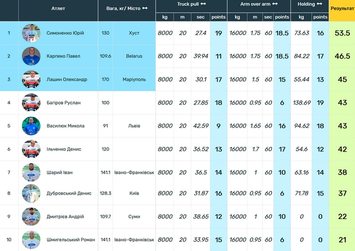The image size is (355, 251).
Task: Click the points subheader under Truck pull
Action: (218, 17)
